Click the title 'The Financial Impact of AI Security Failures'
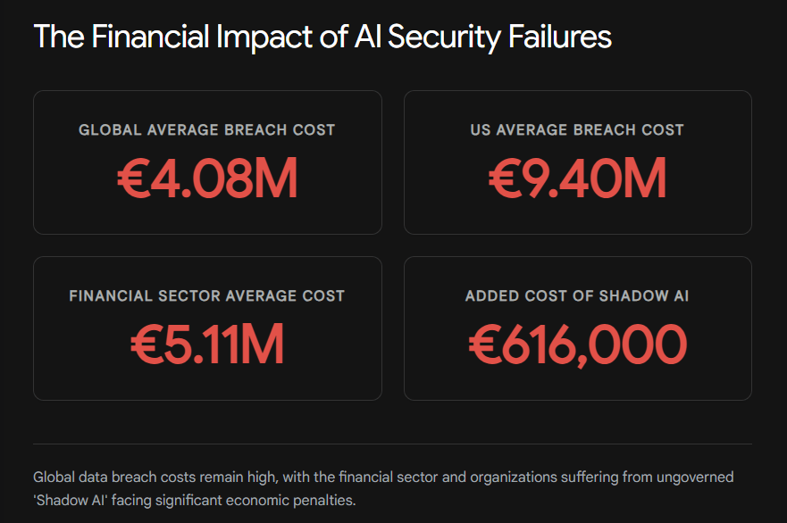This screenshot has height=523, width=787. [x=322, y=37]
